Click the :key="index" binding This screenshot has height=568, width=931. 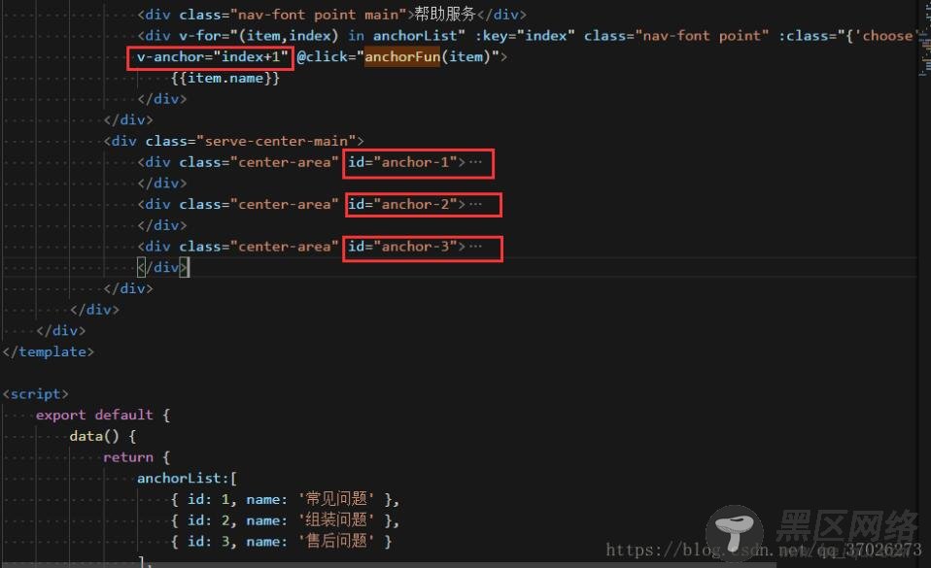525,36
